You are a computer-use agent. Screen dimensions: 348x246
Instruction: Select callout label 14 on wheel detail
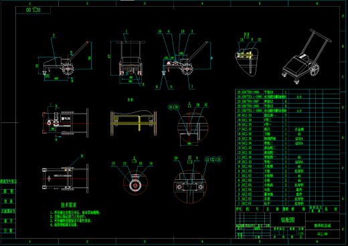(151, 164)
